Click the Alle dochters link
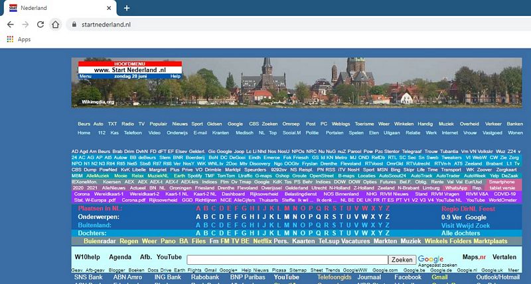Image resolution: width=531 pixels, height=284 pixels. pos(460,233)
